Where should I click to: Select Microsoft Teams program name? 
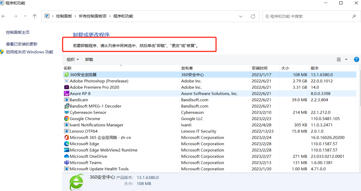tap(86, 163)
